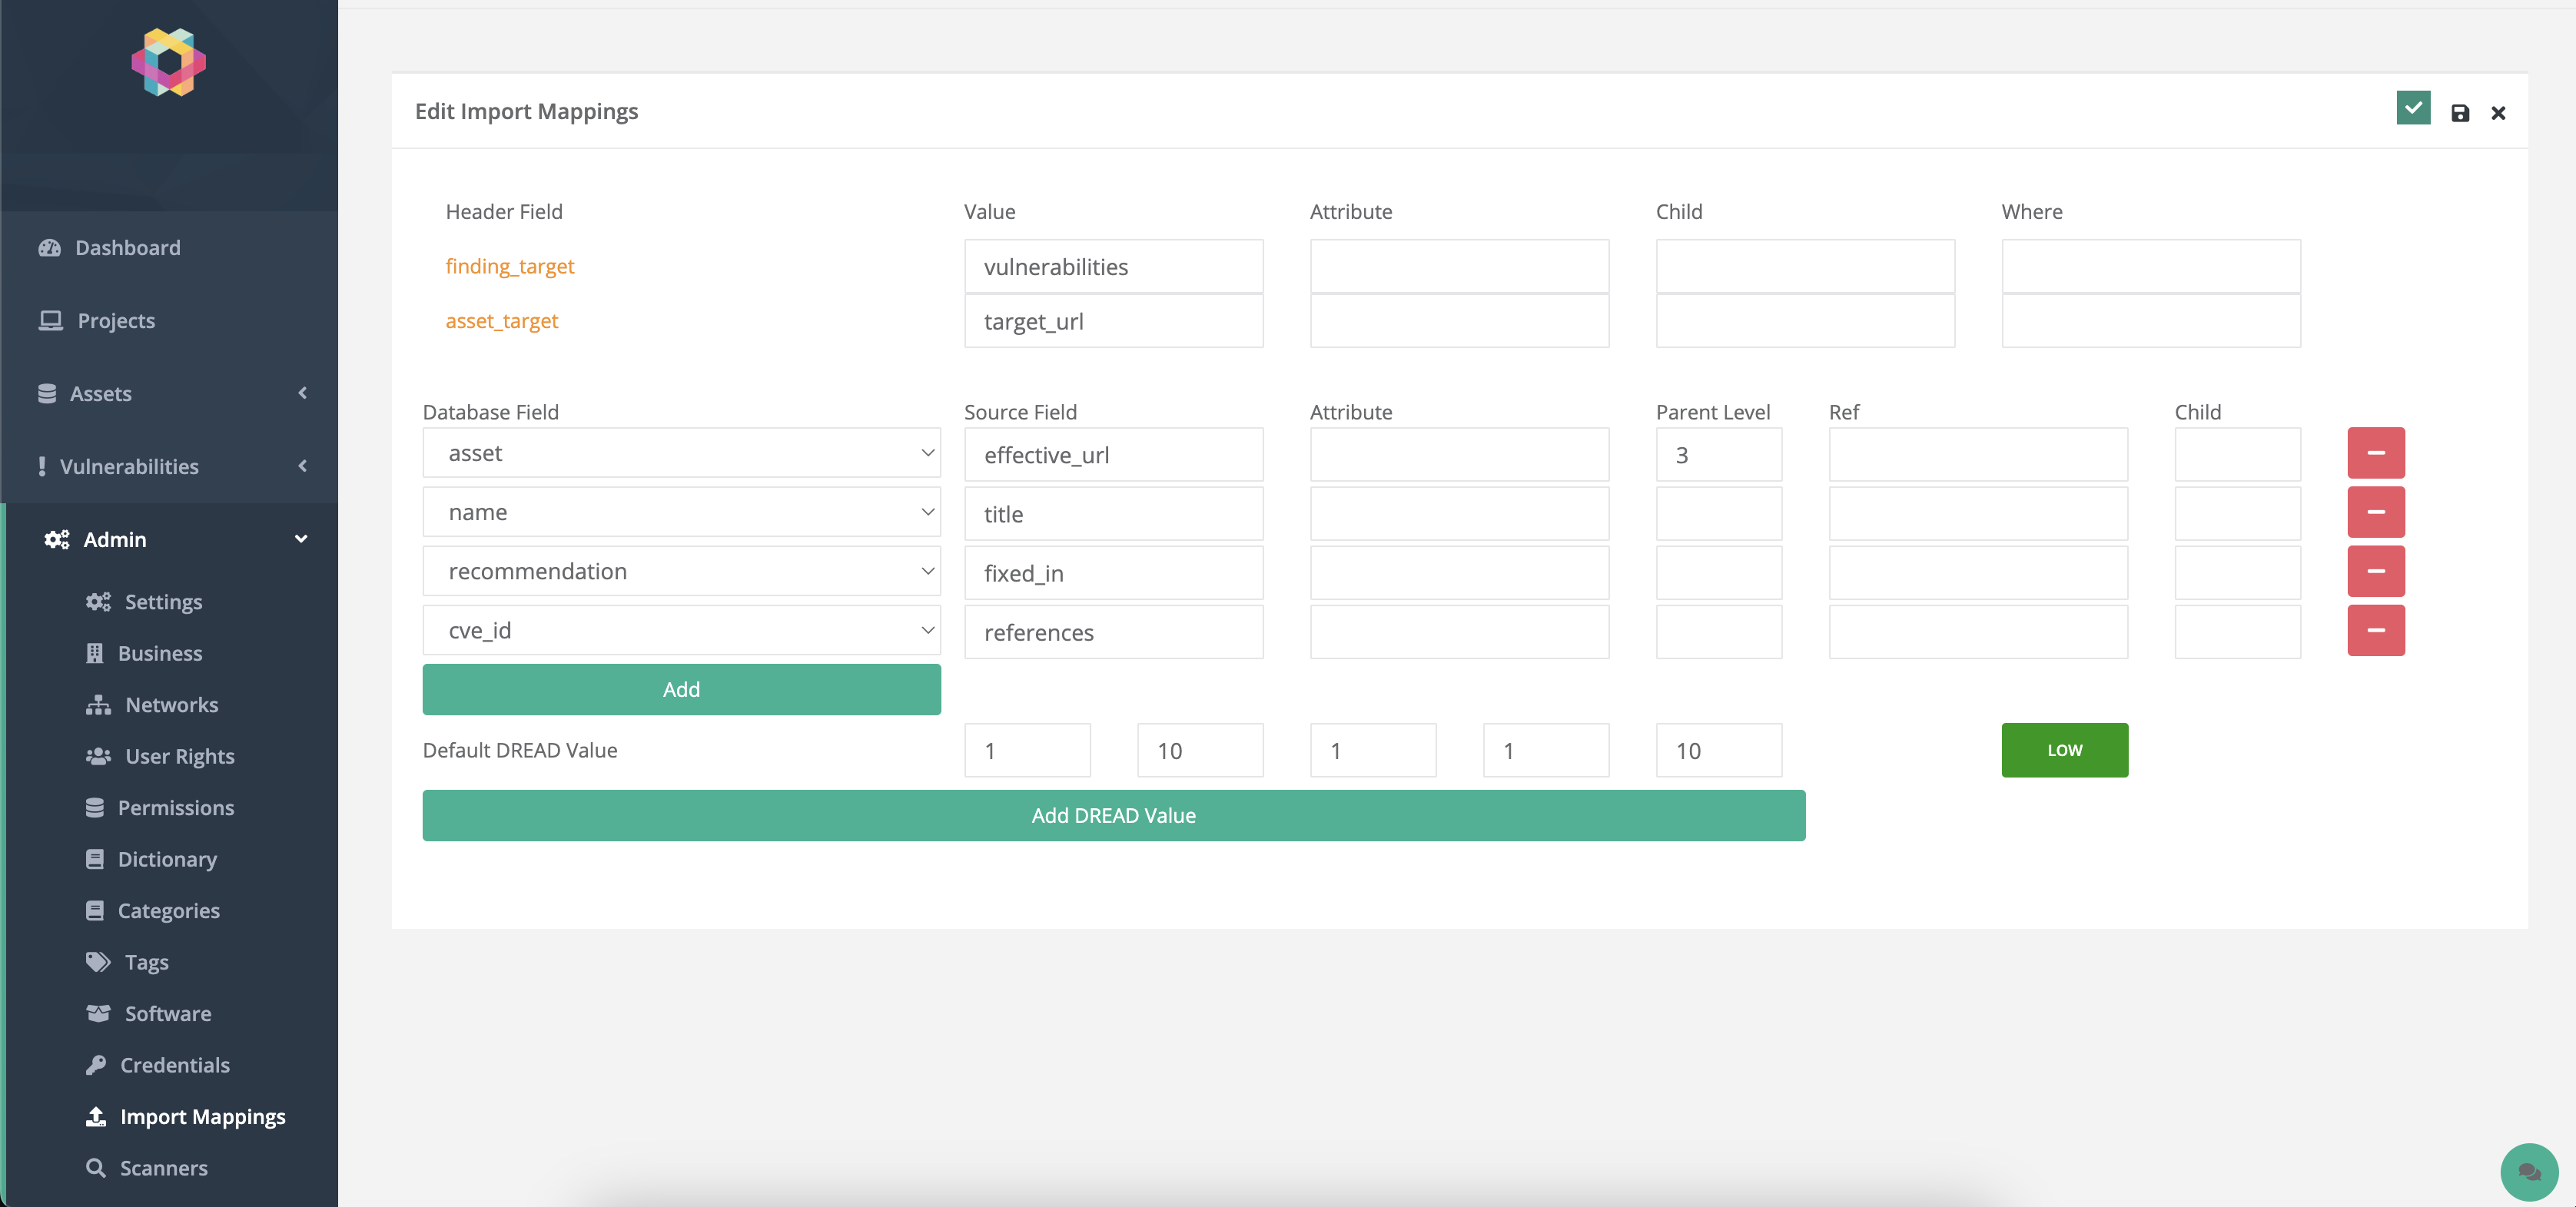
Task: Save the mappings with the floppy disk icon
Action: tap(2460, 113)
